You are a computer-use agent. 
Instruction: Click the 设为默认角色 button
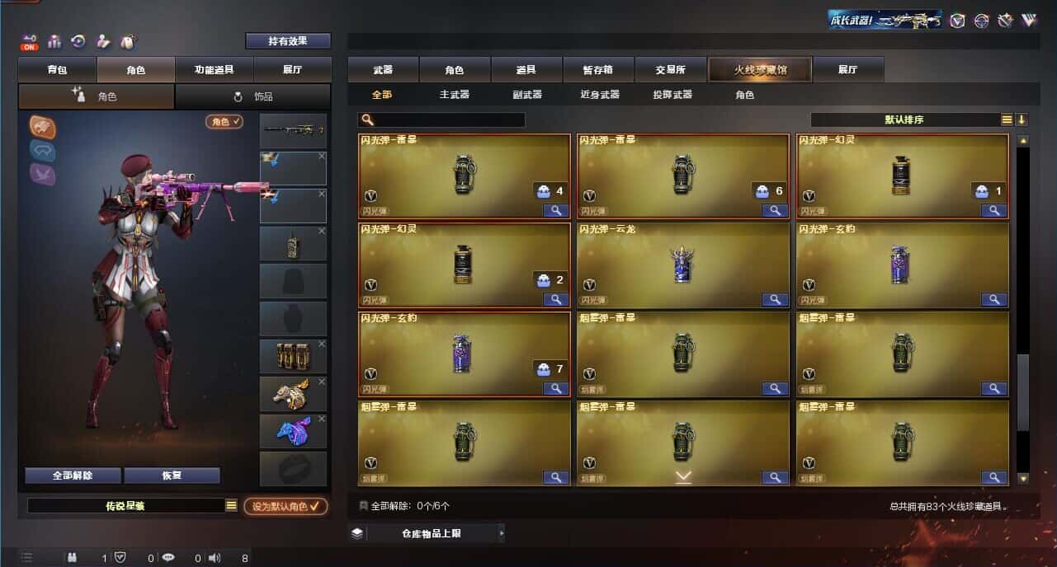(x=285, y=506)
